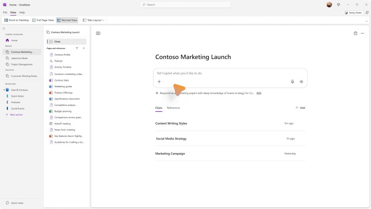Click the plus icon in Copilot prompt box
Image resolution: width=371 pixels, height=209 pixels.
159,82
